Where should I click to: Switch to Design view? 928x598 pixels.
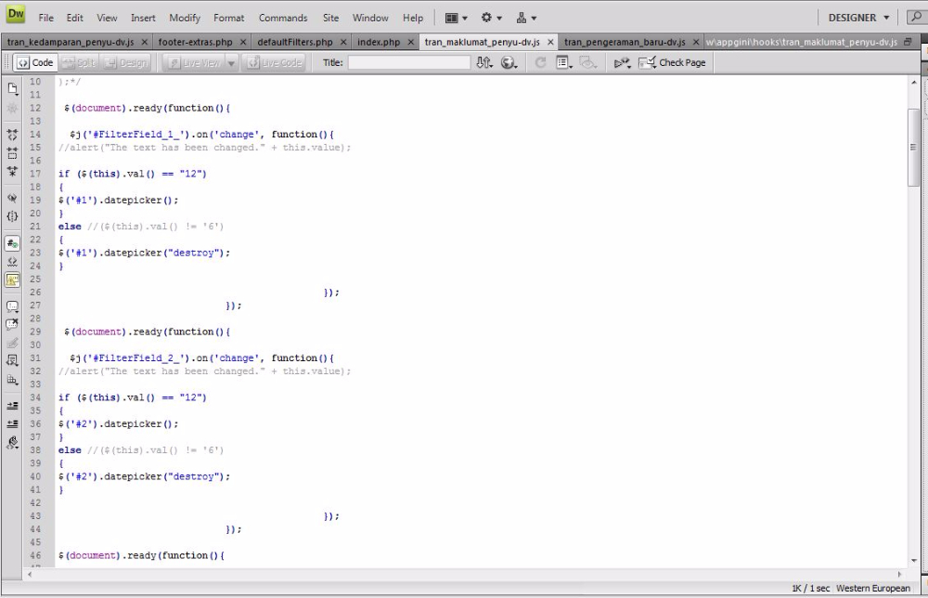click(125, 62)
